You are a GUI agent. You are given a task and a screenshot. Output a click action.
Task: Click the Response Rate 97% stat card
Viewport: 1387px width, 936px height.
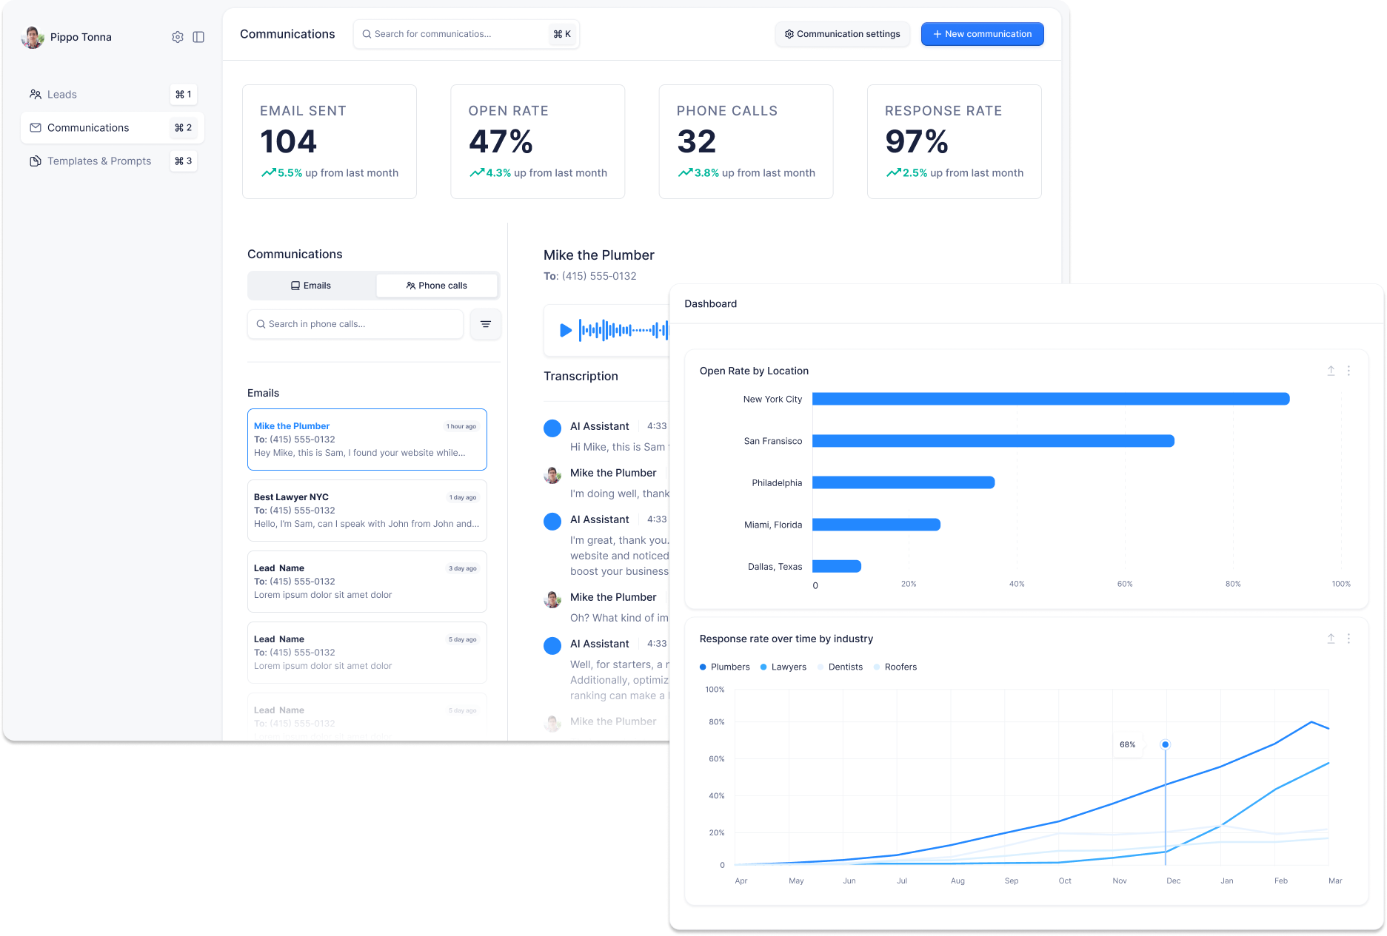pyautogui.click(x=955, y=141)
